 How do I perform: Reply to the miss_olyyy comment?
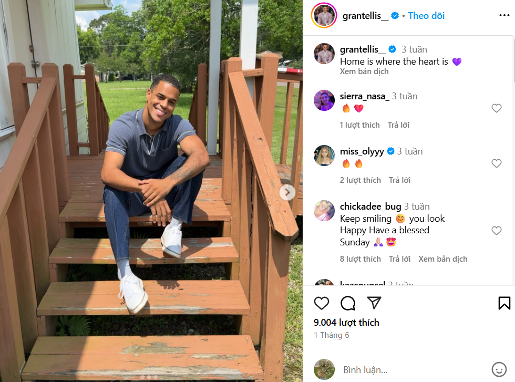[x=399, y=180]
